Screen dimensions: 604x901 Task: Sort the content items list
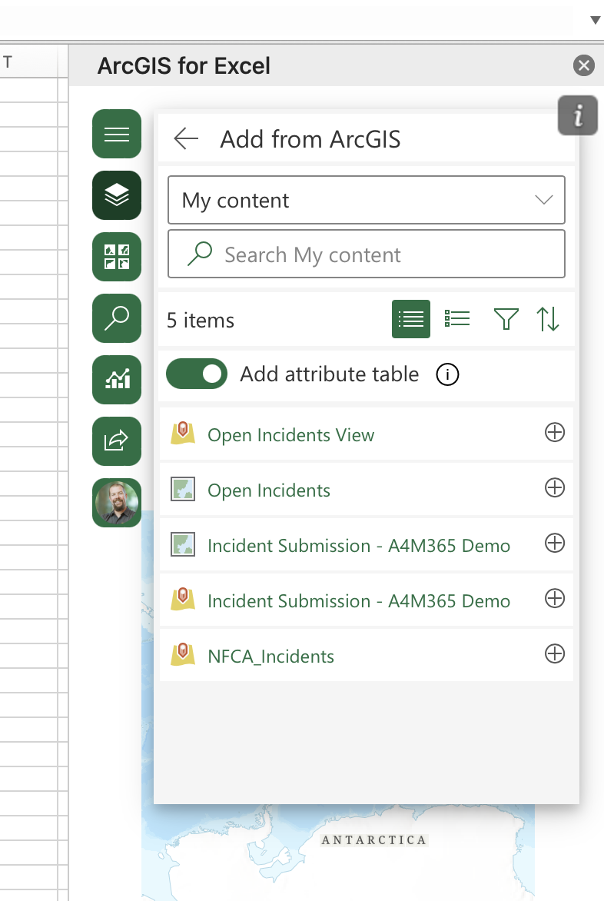click(x=548, y=319)
